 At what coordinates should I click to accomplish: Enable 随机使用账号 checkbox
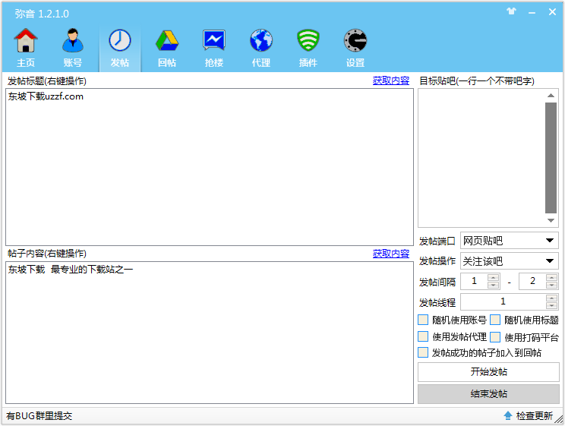pos(423,320)
